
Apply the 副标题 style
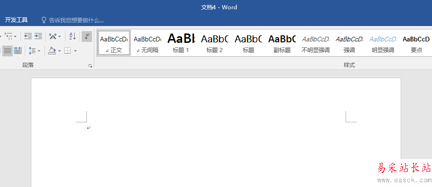pyautogui.click(x=282, y=43)
